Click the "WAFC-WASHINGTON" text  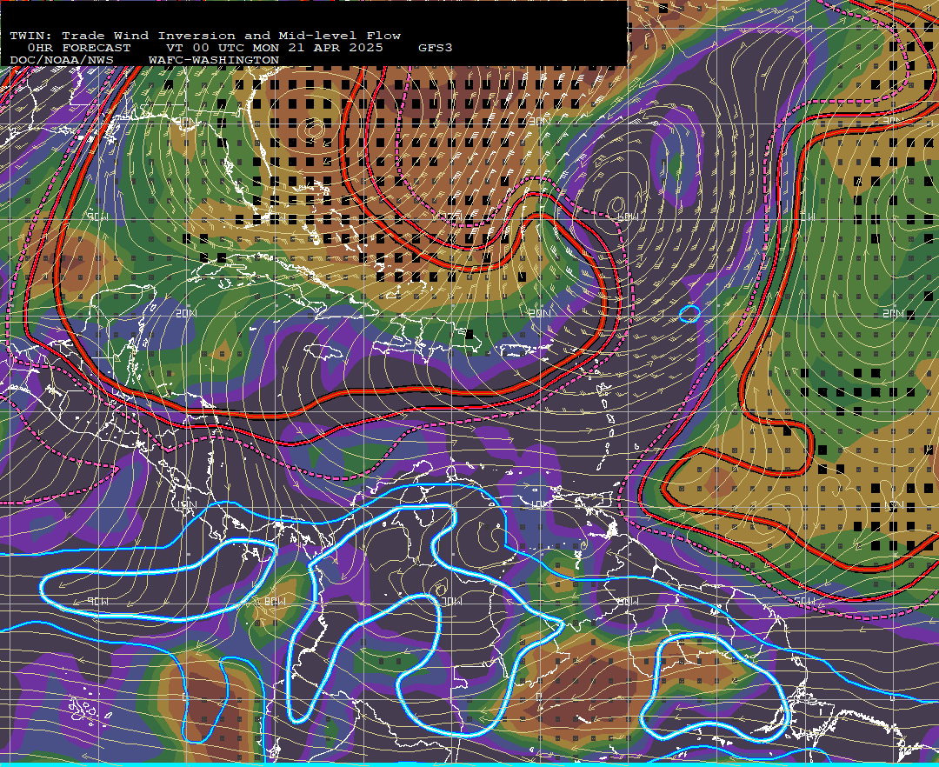point(214,61)
